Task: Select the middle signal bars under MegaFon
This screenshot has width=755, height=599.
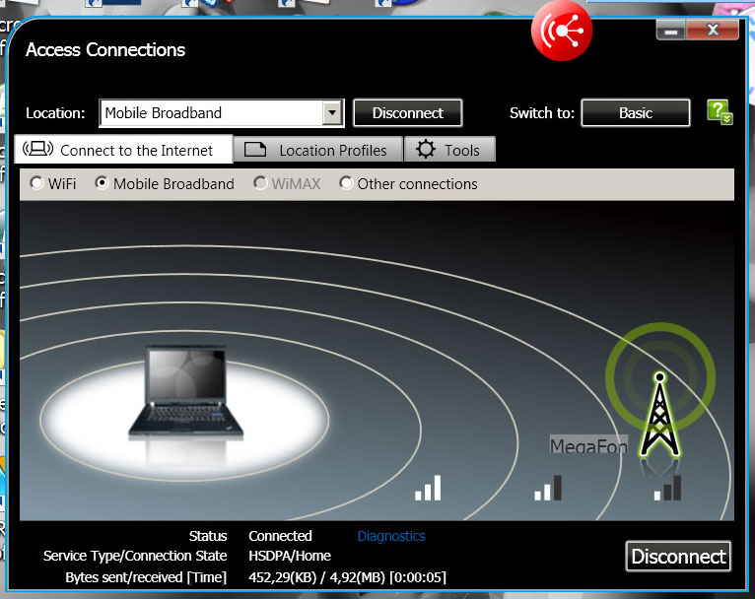Action: [x=548, y=488]
